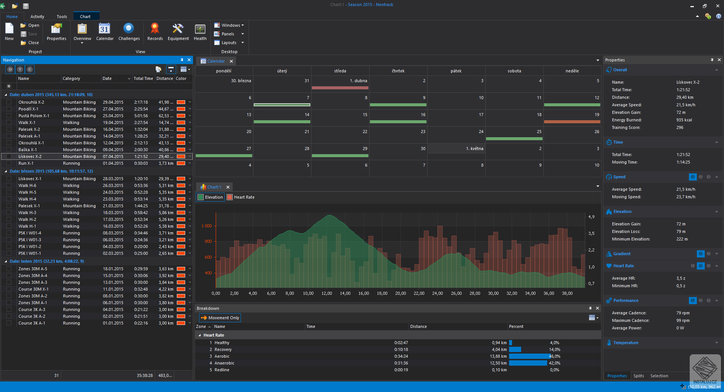
Task: Open the Windows dropdown menu
Action: [229, 25]
